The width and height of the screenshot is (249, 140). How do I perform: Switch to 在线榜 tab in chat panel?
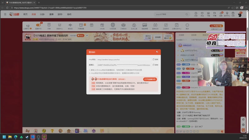pos(181,35)
